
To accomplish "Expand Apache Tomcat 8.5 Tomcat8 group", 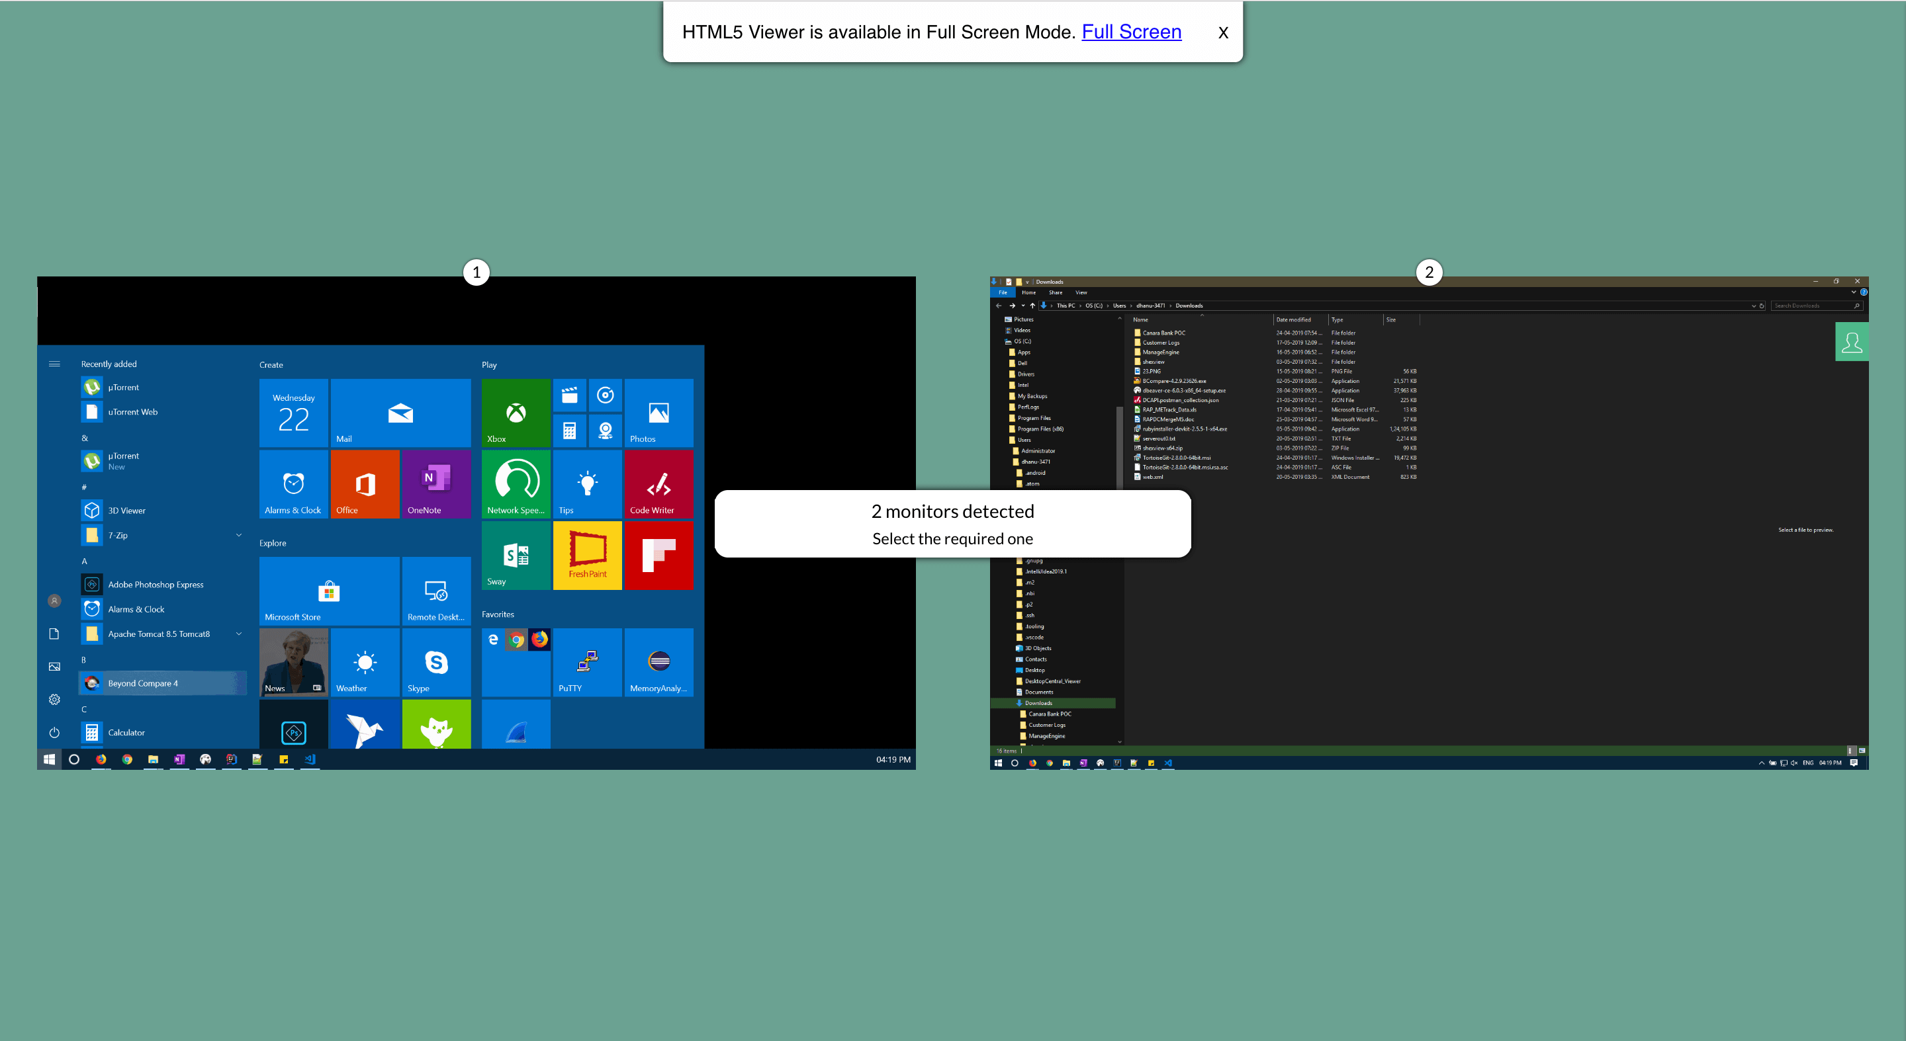I will pyautogui.click(x=238, y=634).
